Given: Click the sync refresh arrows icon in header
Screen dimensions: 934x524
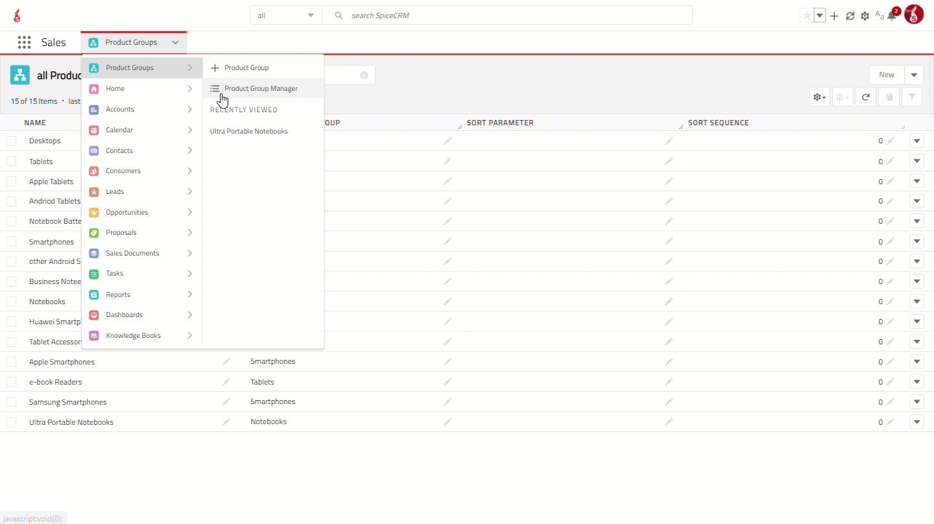Looking at the screenshot, I should (850, 16).
